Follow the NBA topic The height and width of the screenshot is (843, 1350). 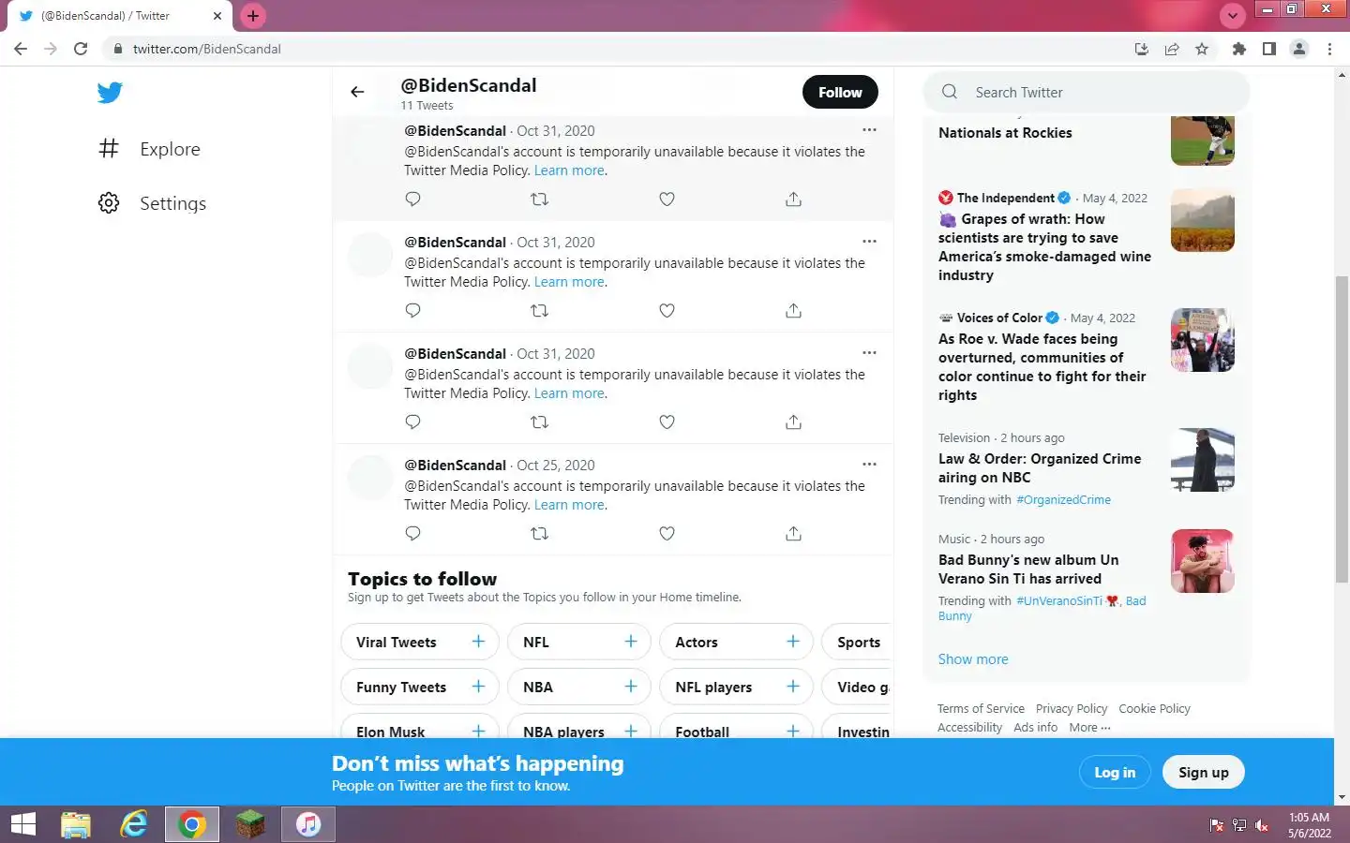tap(631, 687)
